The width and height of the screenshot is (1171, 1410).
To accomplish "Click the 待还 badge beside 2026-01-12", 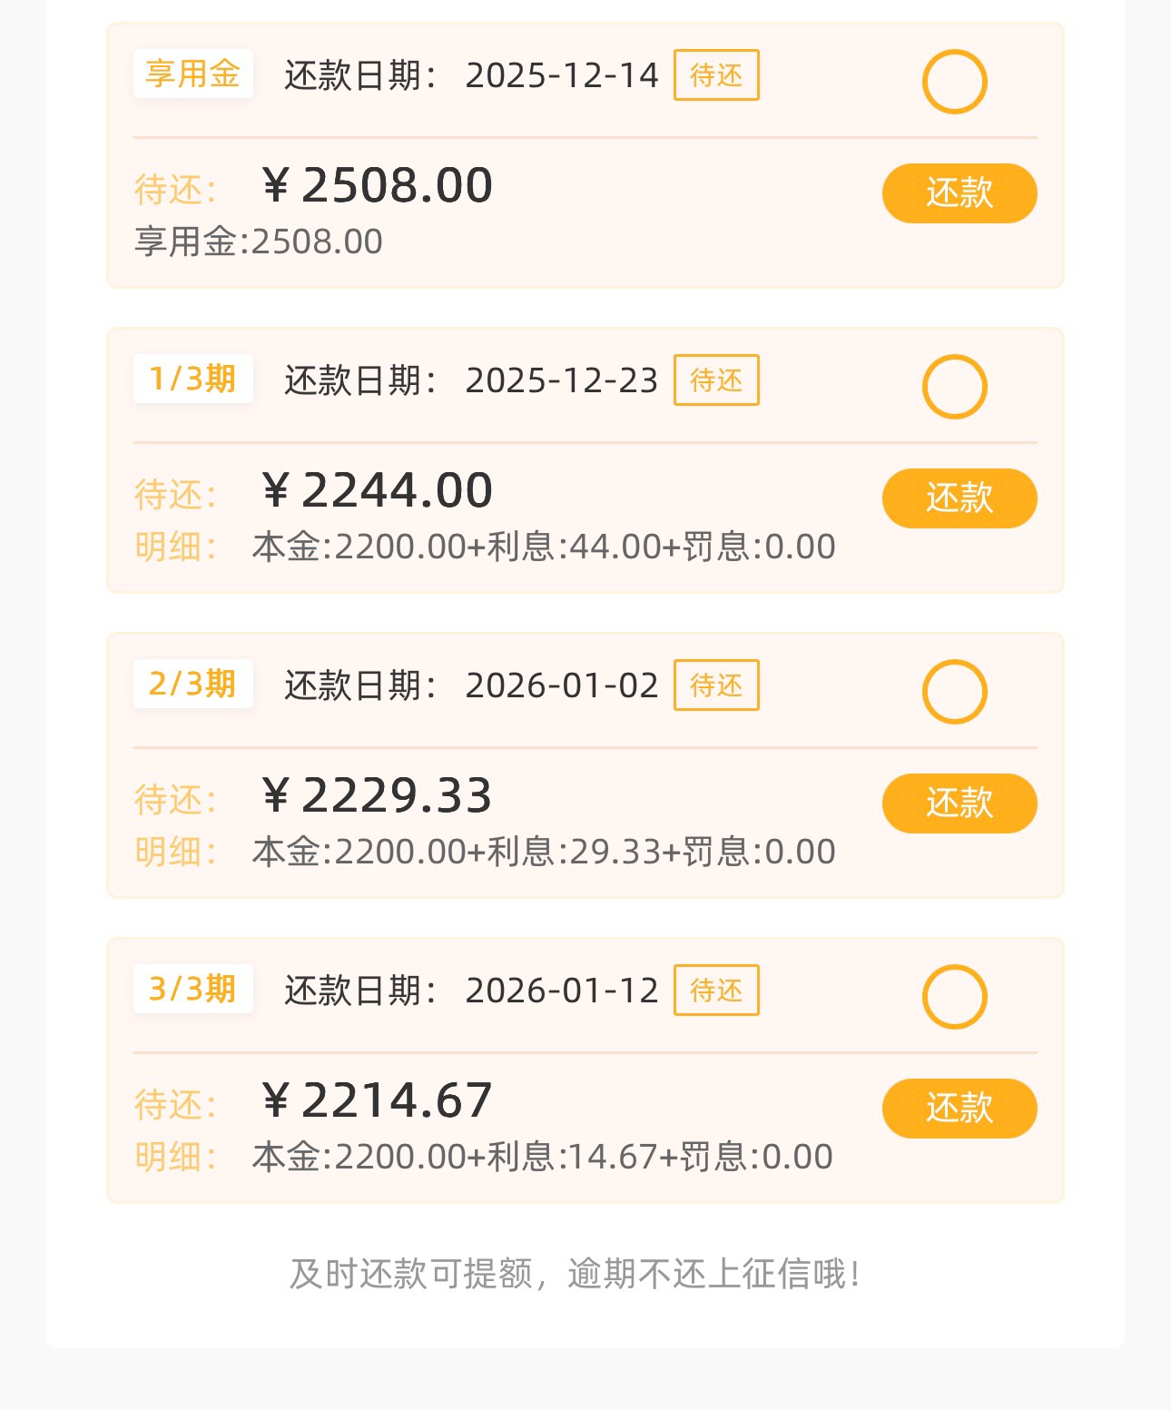I will (716, 991).
